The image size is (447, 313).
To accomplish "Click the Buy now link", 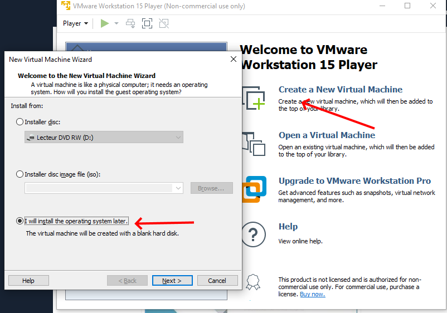I will pos(312,294).
